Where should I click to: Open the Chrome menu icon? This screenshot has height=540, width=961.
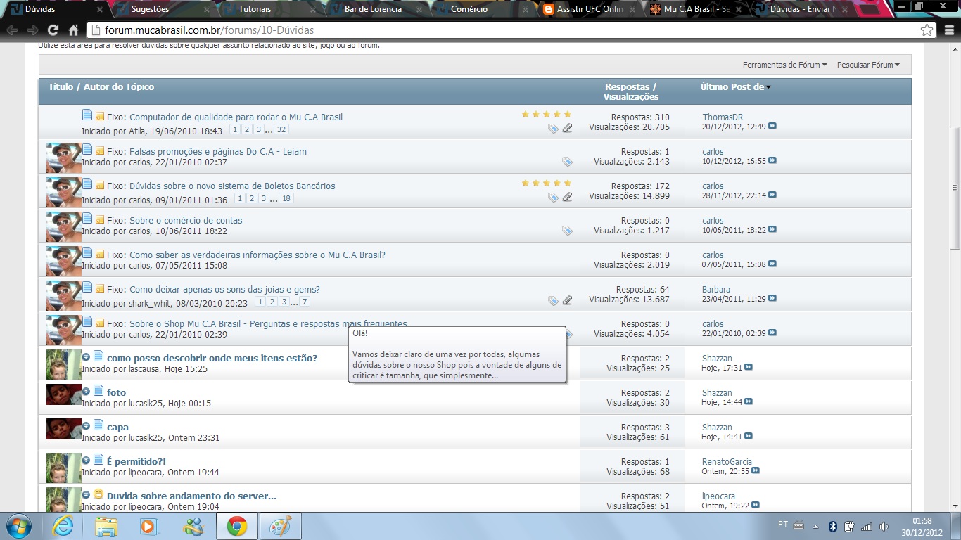click(x=947, y=30)
